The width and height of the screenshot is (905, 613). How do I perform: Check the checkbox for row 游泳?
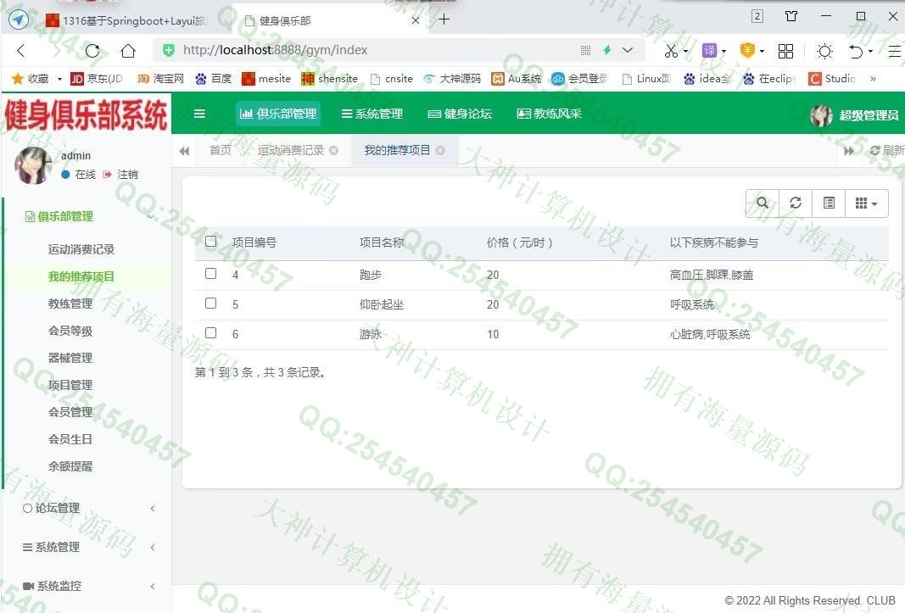[210, 333]
